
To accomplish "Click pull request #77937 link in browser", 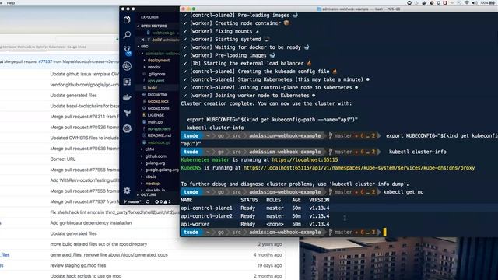I will (45, 61).
